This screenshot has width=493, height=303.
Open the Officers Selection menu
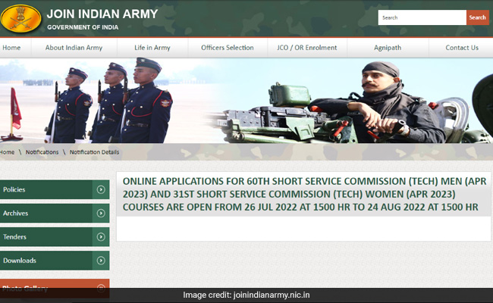point(227,48)
